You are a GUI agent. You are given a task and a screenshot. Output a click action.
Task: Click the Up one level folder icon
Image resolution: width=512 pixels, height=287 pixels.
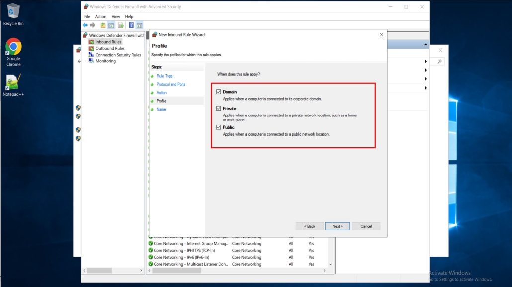point(103,25)
